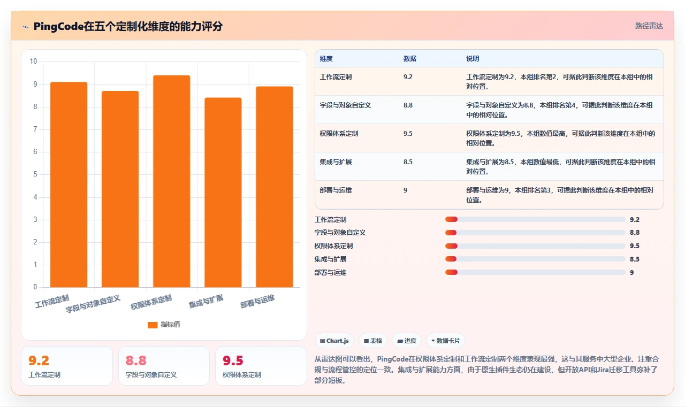The width and height of the screenshot is (685, 407).
Task: Select the 部署与运维 table row name
Action: tap(336, 190)
